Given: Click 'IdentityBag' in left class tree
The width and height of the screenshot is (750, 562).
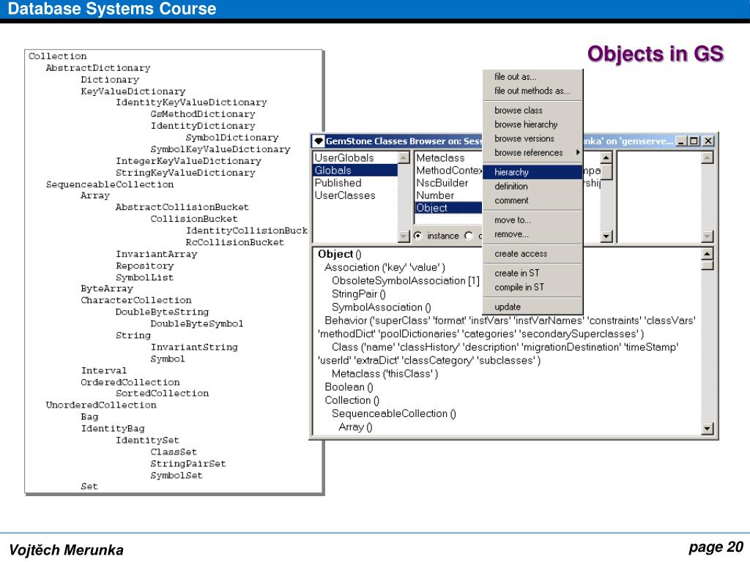Looking at the screenshot, I should [x=113, y=429].
